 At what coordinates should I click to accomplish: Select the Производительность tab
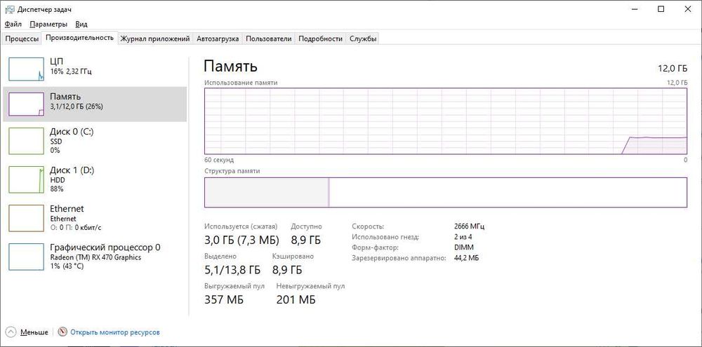coord(80,38)
